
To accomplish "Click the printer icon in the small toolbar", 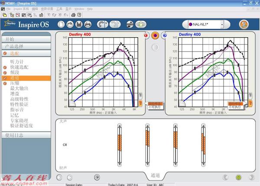I will (x=73, y=15).
